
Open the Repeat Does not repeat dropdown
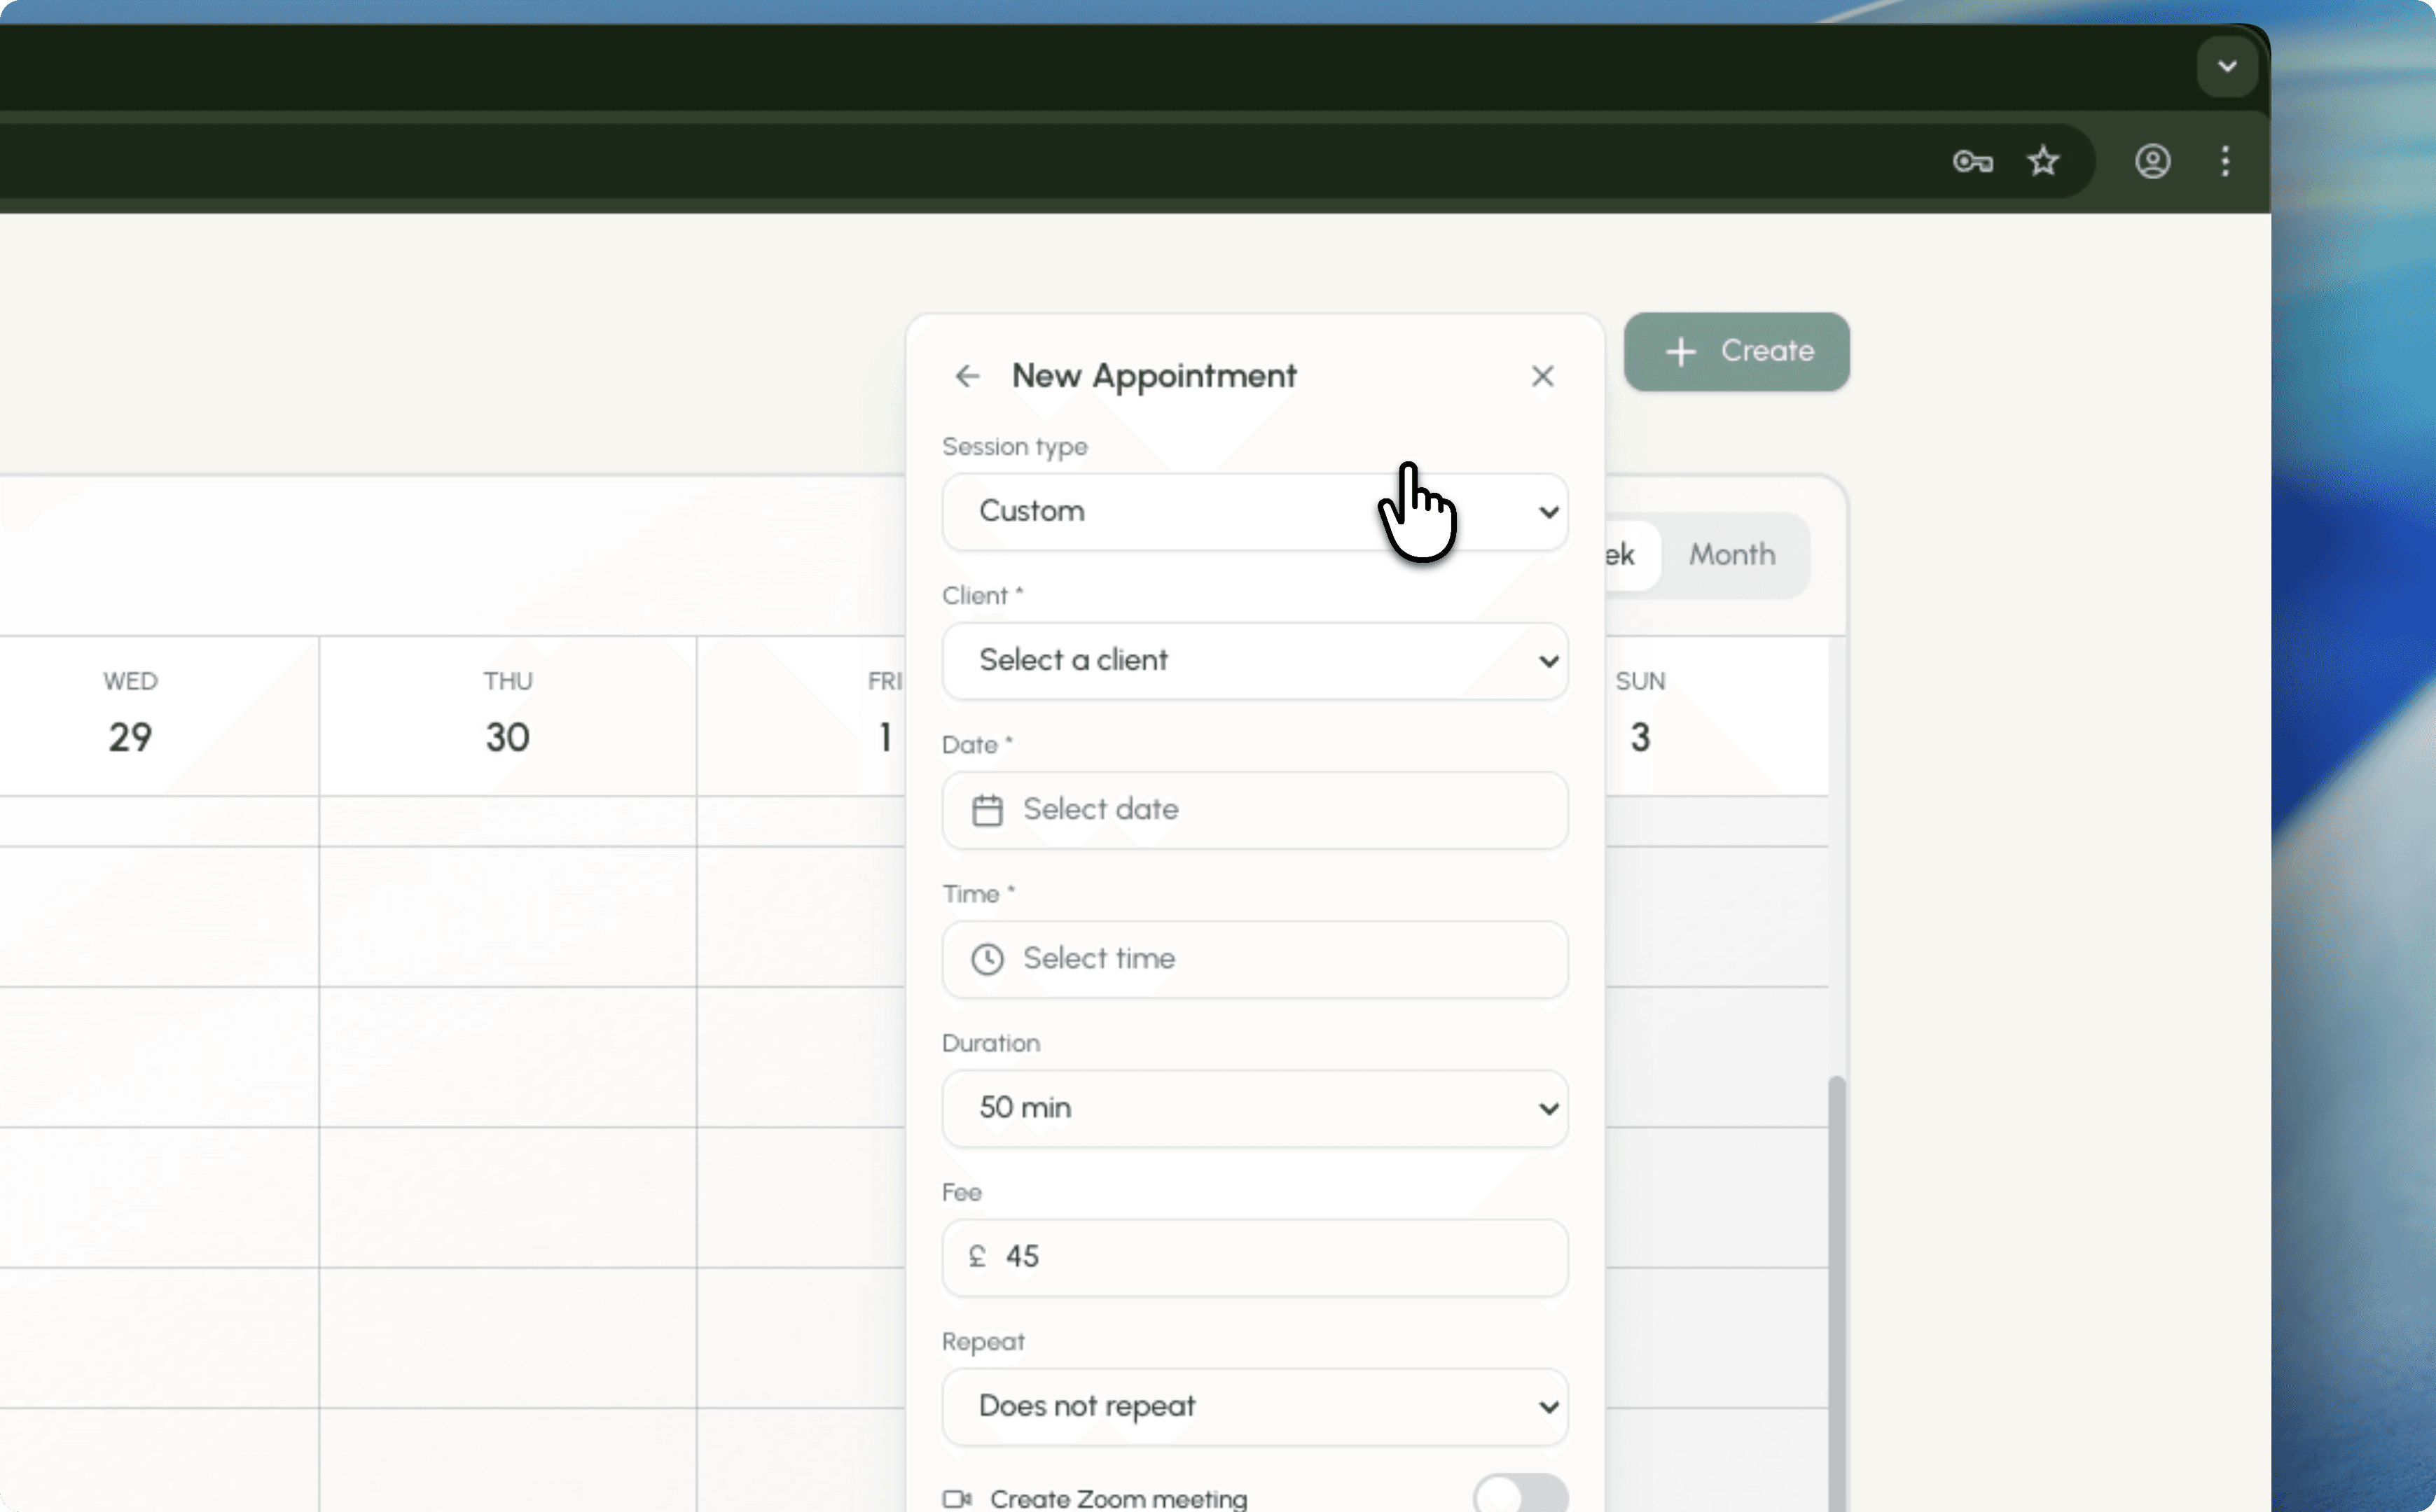click(1254, 1407)
